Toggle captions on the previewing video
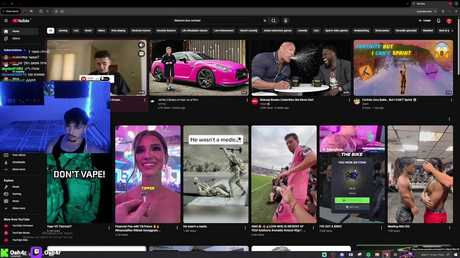 point(142,54)
